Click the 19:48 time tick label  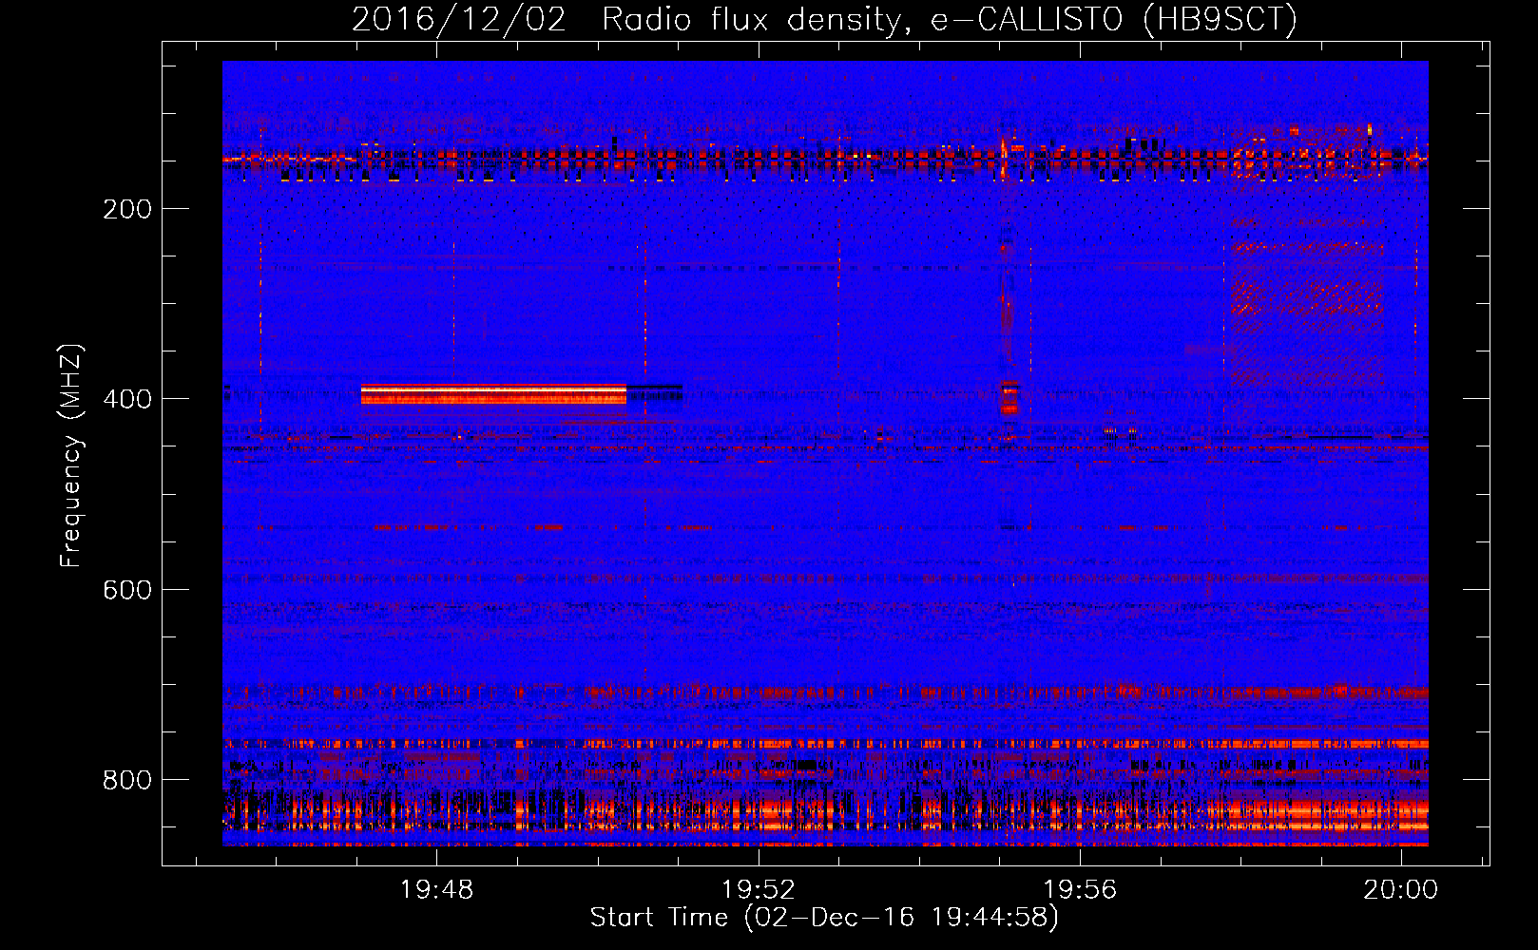(x=437, y=890)
